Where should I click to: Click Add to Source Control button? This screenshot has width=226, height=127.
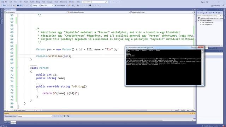(x=211, y=126)
